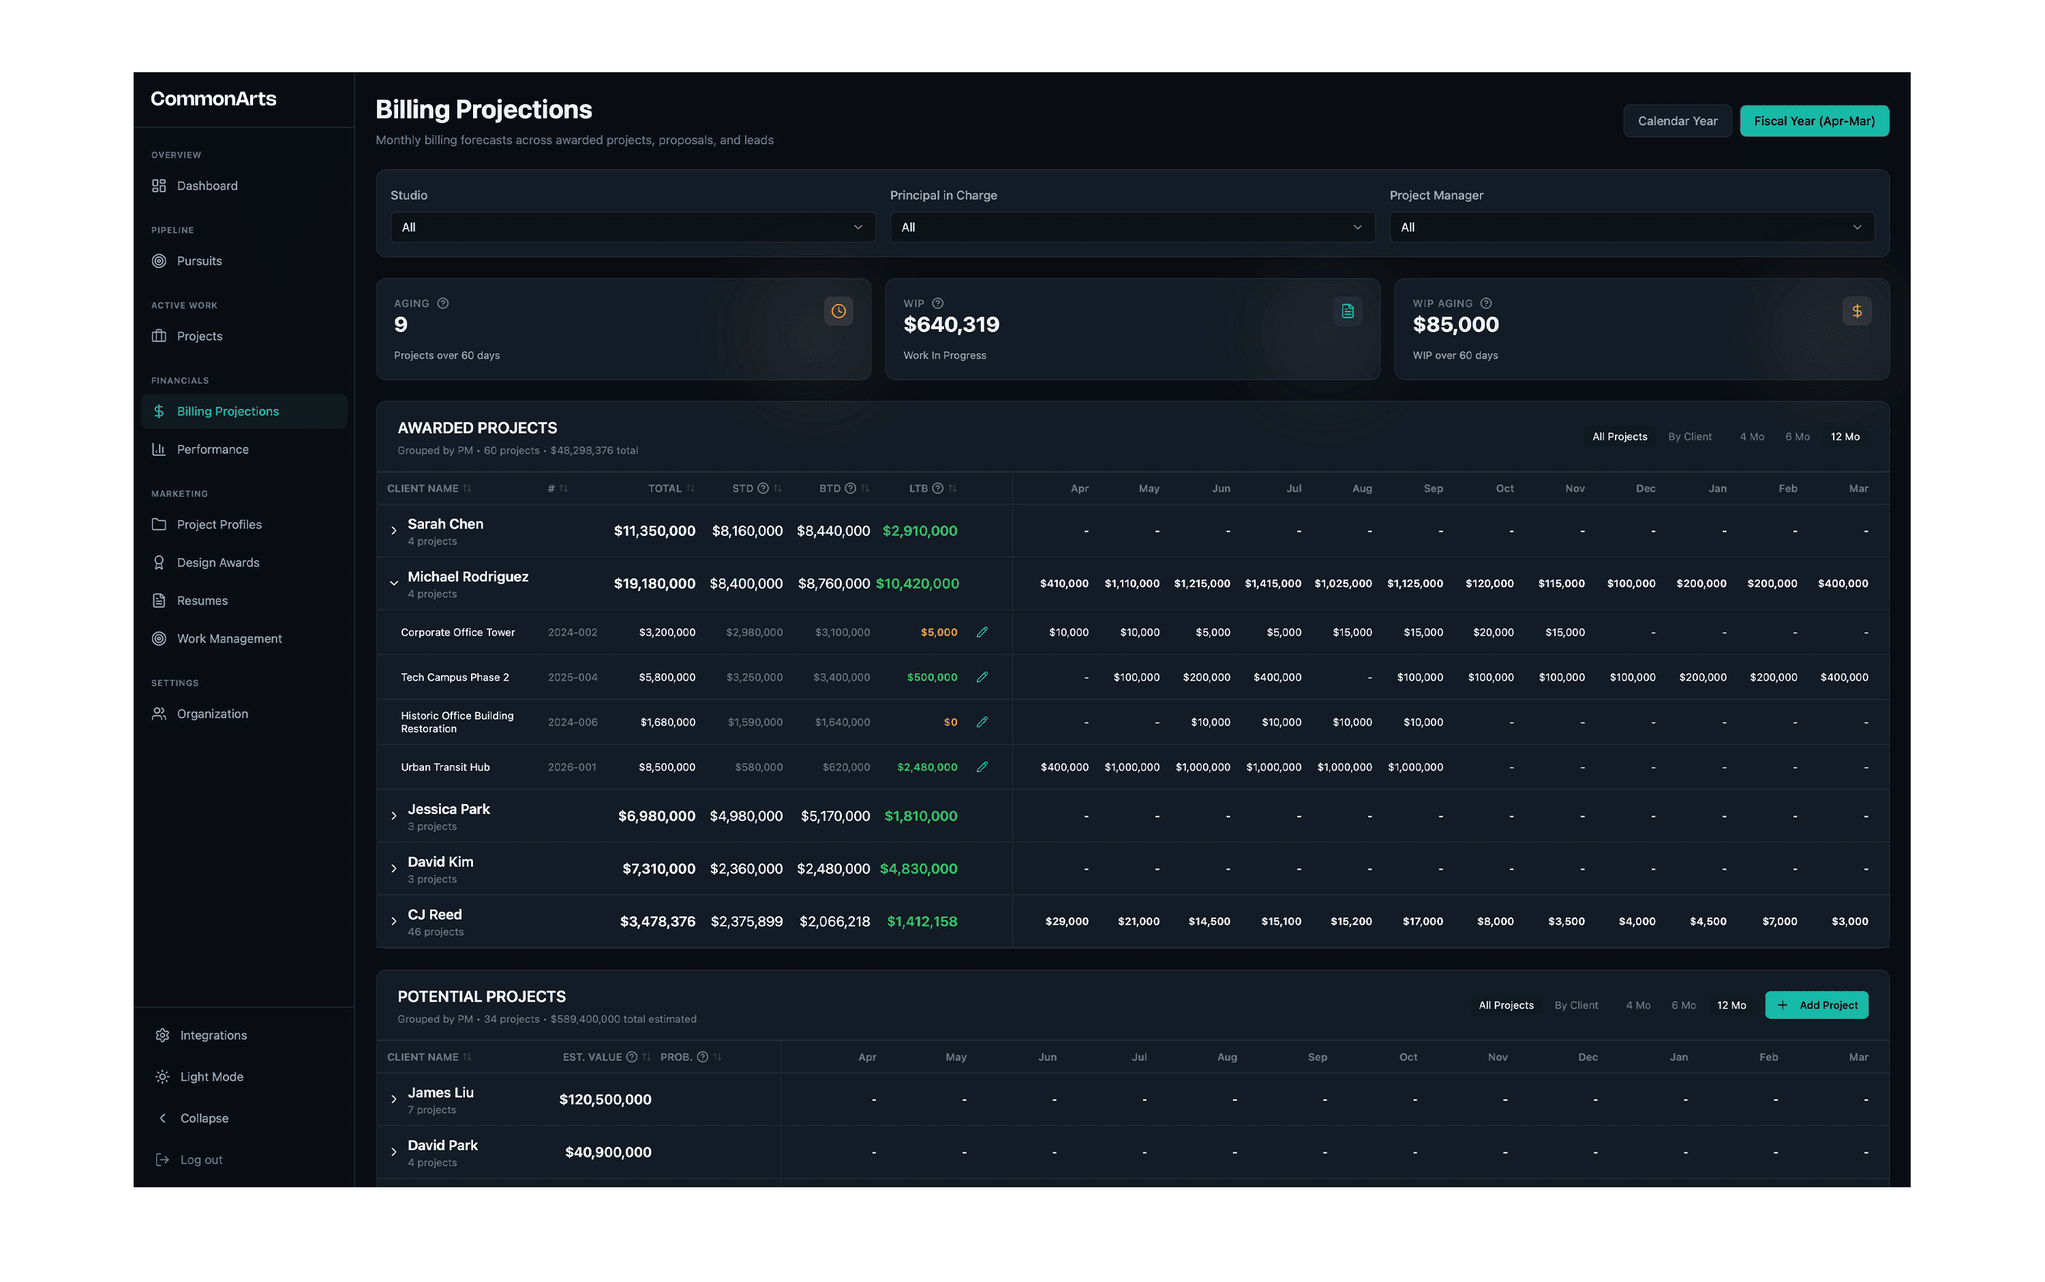The height and width of the screenshot is (1282, 2045).
Task: Click the help icon next to AGING
Action: (442, 303)
